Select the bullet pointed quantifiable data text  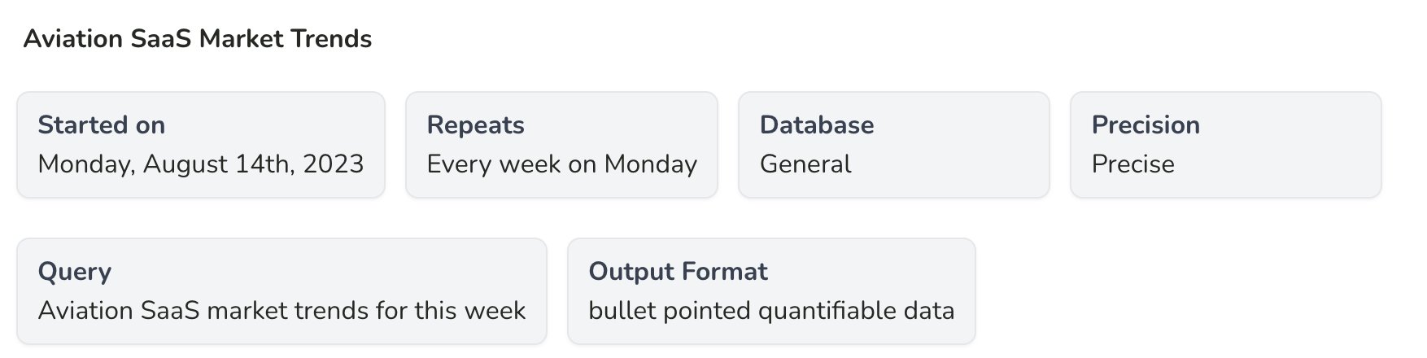[770, 311]
